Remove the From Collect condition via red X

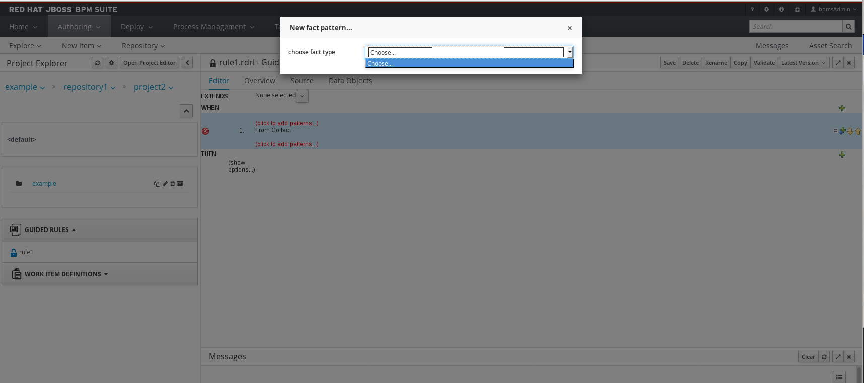point(205,131)
